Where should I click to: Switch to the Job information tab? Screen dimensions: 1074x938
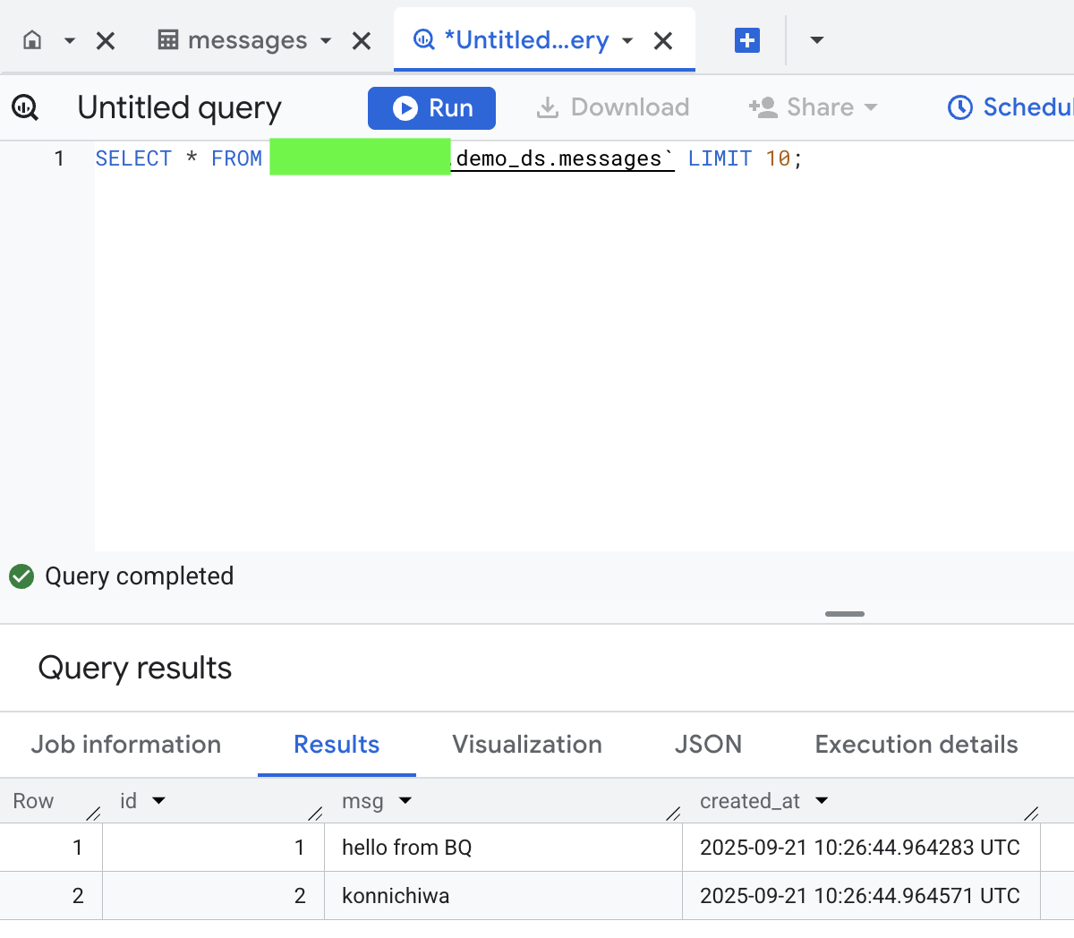(x=126, y=745)
